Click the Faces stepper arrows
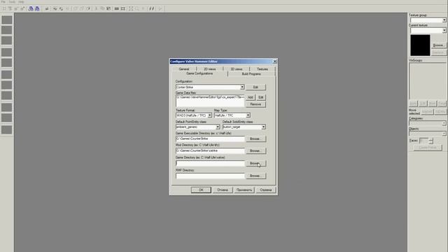The width and height of the screenshot is (448, 252). click(x=430, y=141)
